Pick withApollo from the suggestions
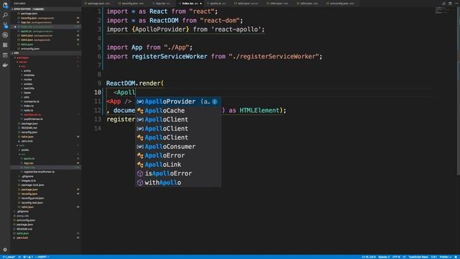Image resolution: width=460 pixels, height=259 pixels. [178, 183]
